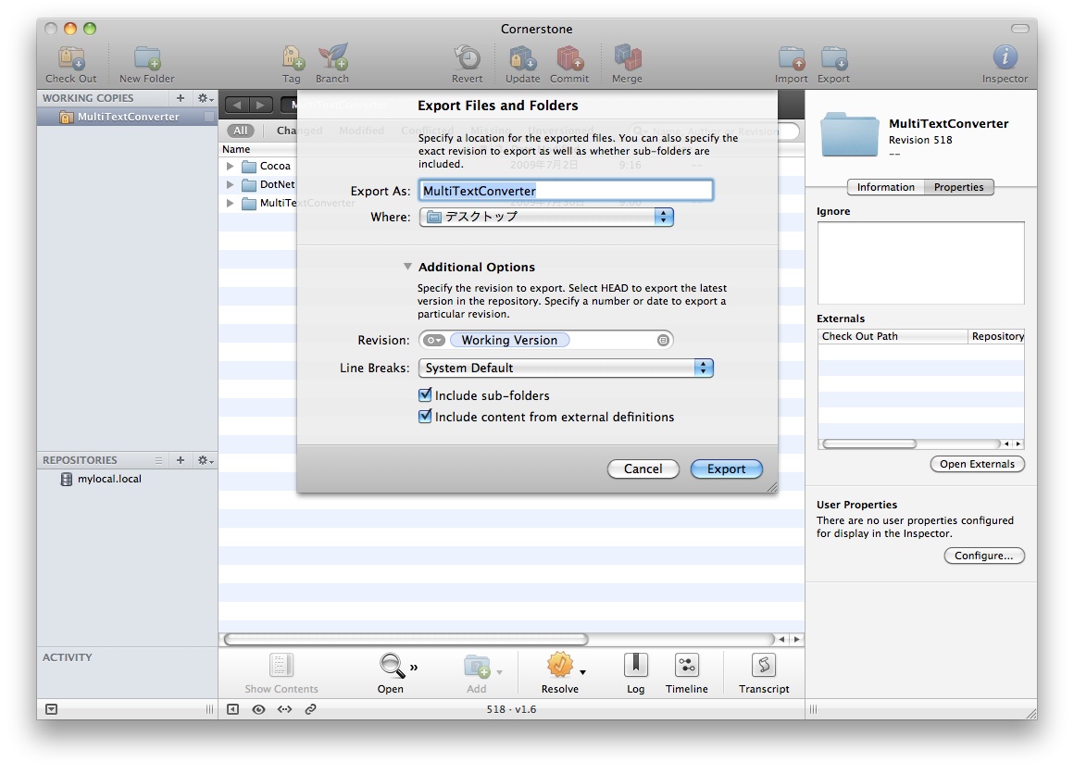Select the Changed filter
The width and height of the screenshot is (1074, 775).
(x=299, y=131)
